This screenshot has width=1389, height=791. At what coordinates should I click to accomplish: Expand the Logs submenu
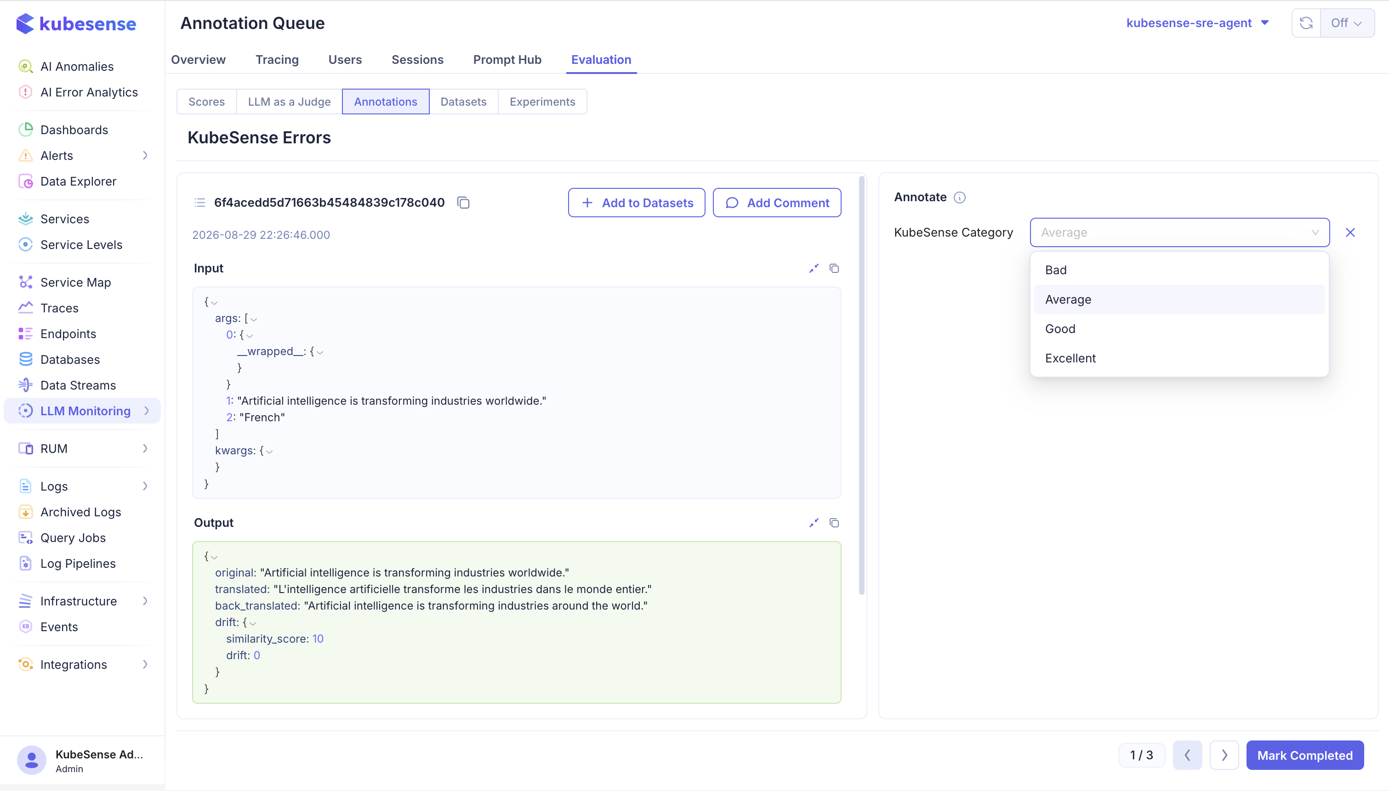pos(145,486)
